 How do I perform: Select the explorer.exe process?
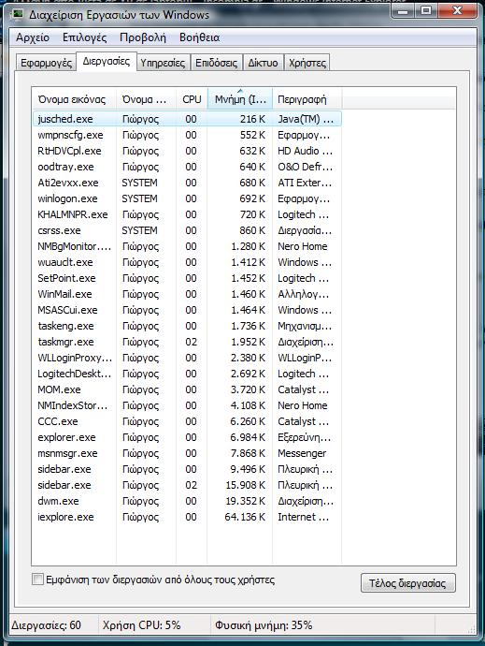pyautogui.click(x=187, y=437)
